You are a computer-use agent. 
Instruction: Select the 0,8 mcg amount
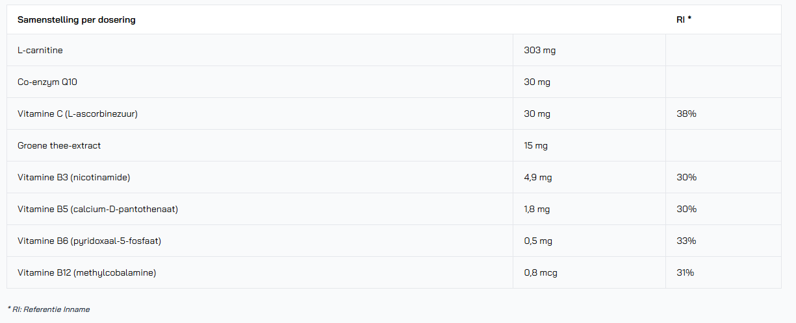point(541,272)
